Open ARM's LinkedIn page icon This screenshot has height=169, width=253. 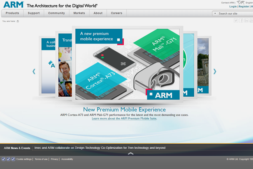tap(246, 20)
